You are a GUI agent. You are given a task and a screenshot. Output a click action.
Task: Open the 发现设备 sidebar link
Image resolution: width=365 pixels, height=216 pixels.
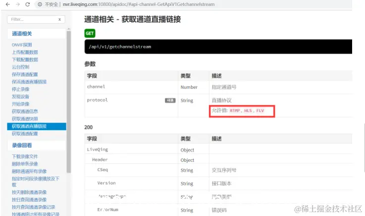coord(20,96)
